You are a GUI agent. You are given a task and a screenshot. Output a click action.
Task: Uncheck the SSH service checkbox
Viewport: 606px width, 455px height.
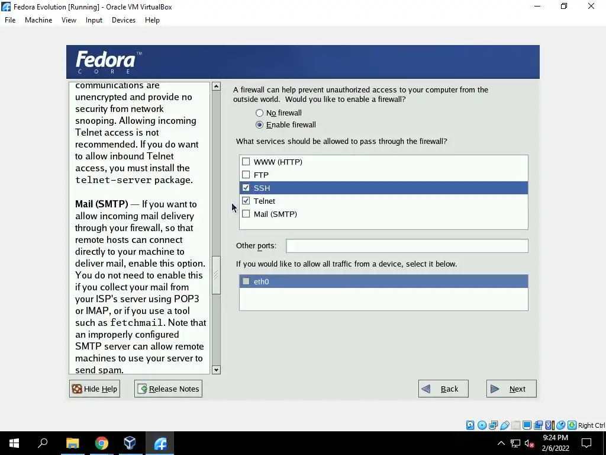pyautogui.click(x=246, y=188)
